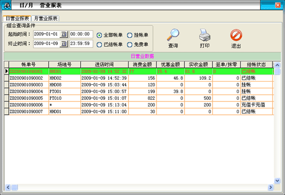
Task: Click the 退出 red stop icon
Action: 236,35
